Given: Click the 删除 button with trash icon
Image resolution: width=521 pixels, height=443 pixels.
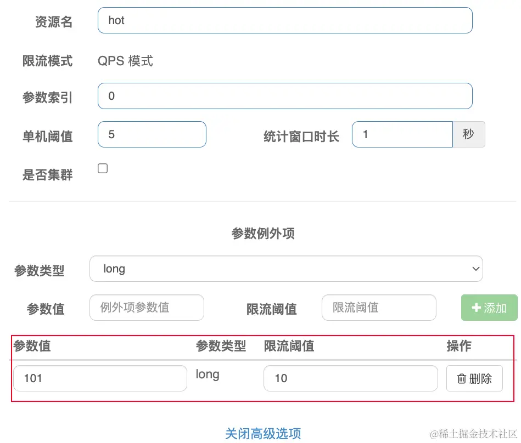Looking at the screenshot, I should pyautogui.click(x=474, y=379).
